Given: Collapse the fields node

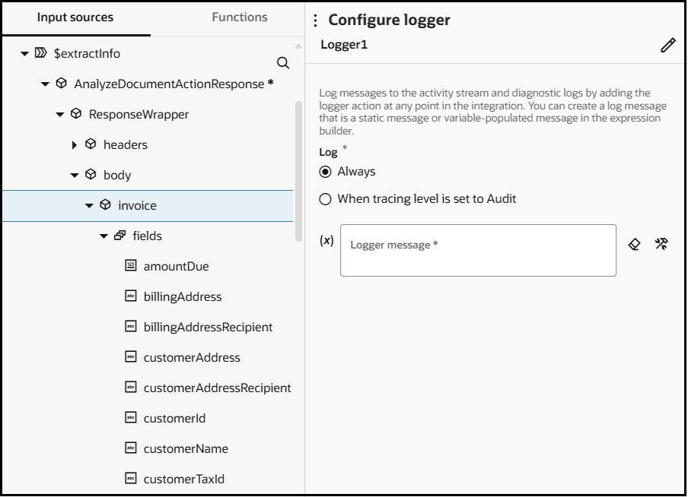Looking at the screenshot, I should 104,236.
